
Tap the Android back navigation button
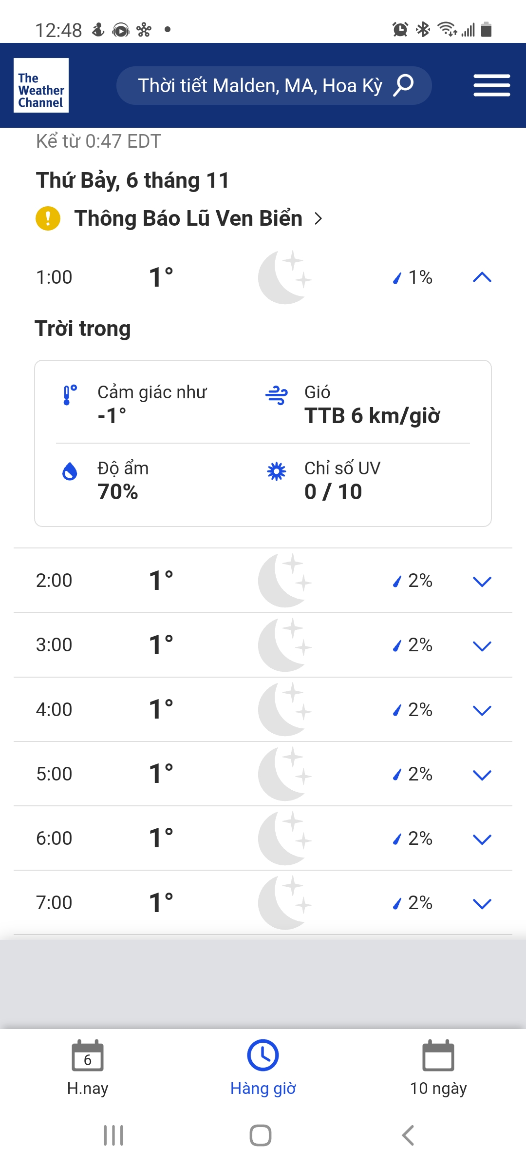pyautogui.click(x=408, y=1135)
